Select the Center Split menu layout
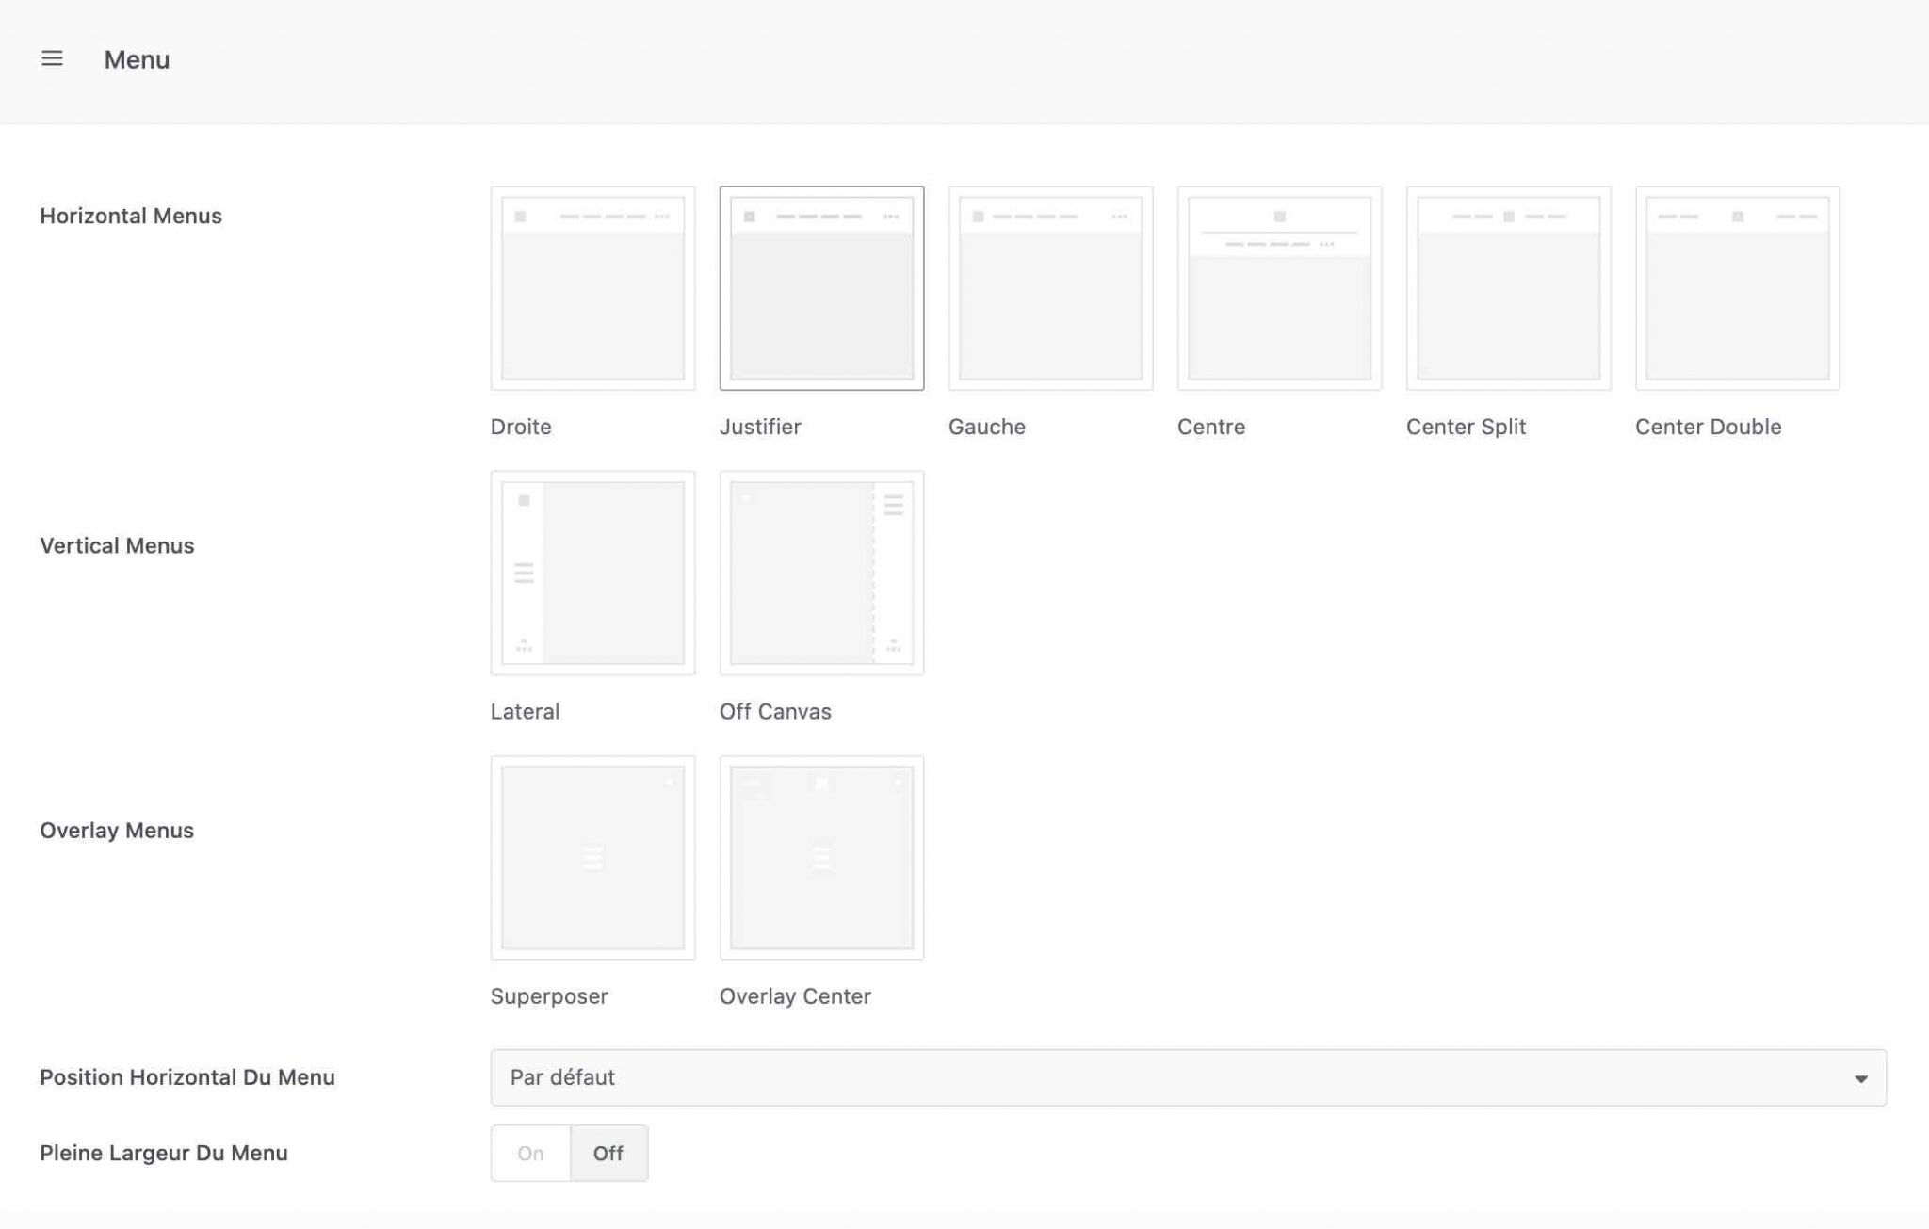This screenshot has height=1229, width=1929. [1507, 288]
